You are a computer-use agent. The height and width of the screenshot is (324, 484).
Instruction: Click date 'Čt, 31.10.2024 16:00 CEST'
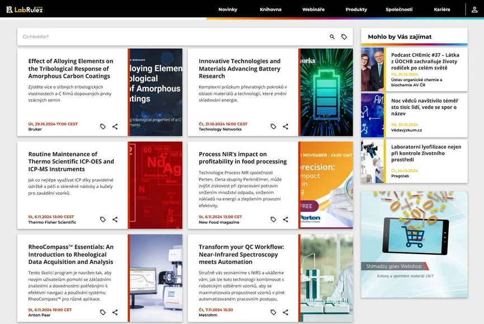(223, 124)
